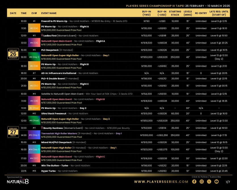The width and height of the screenshot is (237, 190).
Task: Click the X (Twitter) icon
Action: point(209,181)
